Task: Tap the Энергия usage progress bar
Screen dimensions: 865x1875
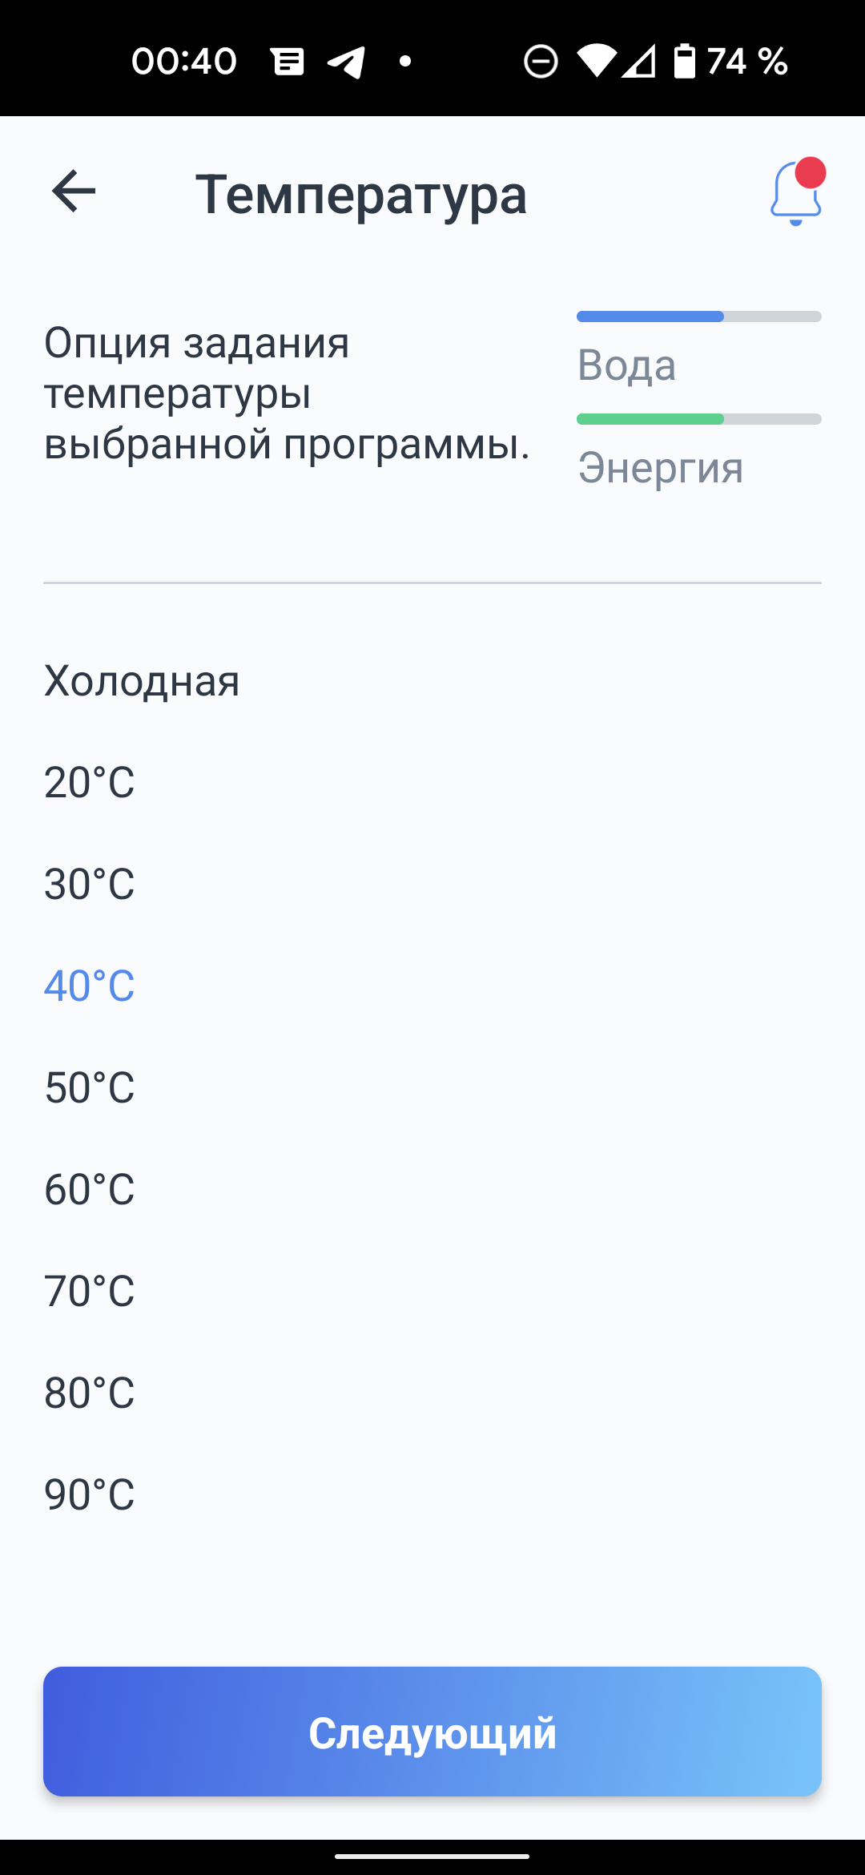Action: (698, 419)
